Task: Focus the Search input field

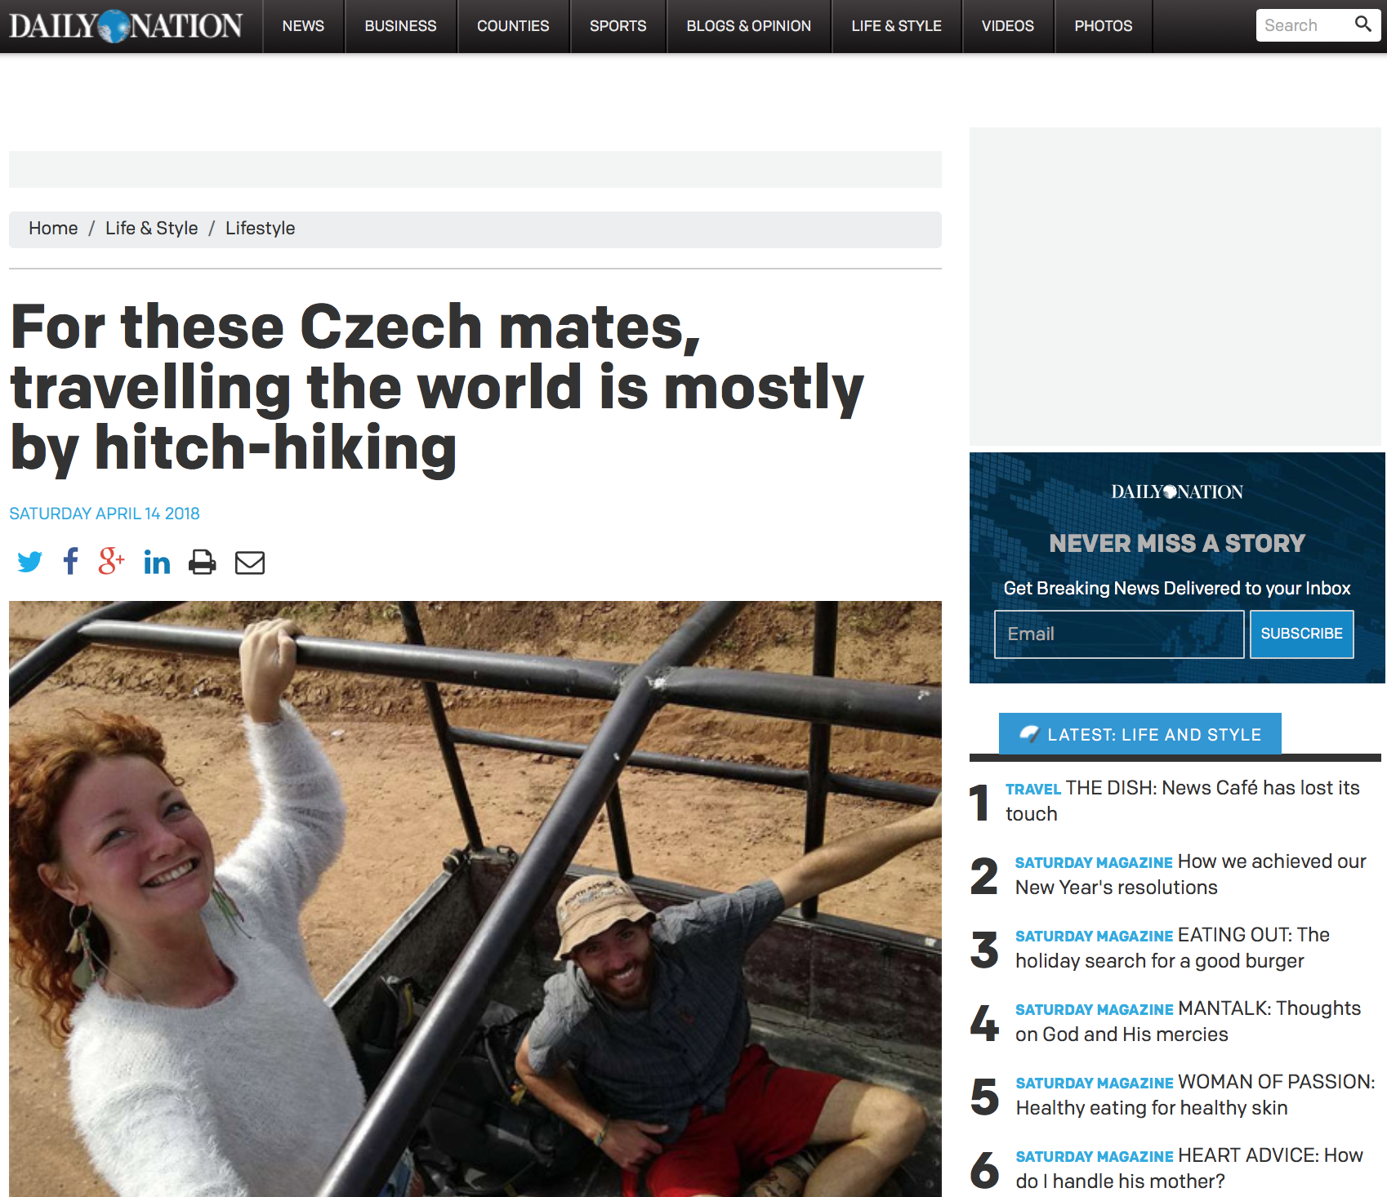Action: click(x=1304, y=25)
